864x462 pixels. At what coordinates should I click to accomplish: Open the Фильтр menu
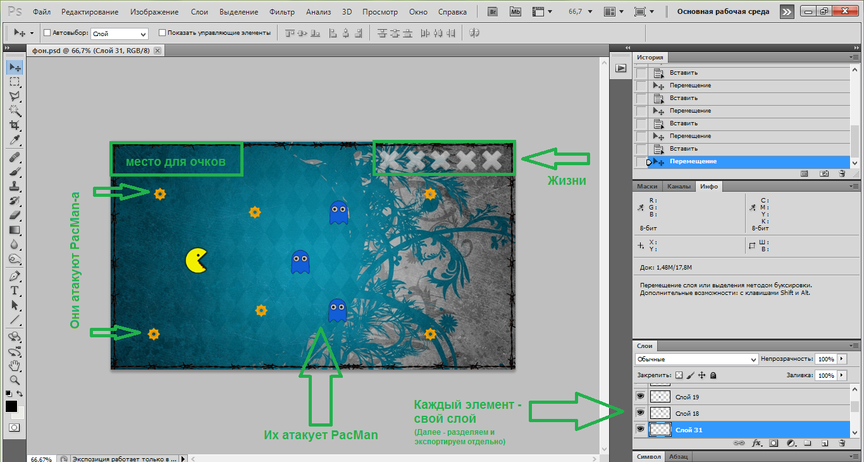(x=281, y=12)
